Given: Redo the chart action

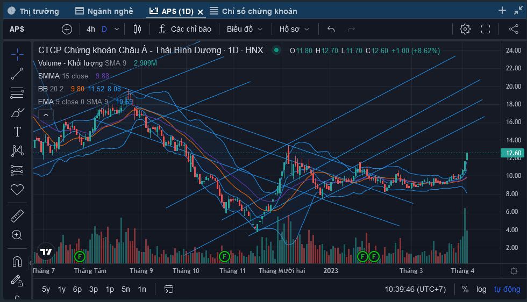Looking at the screenshot, I should (x=351, y=29).
